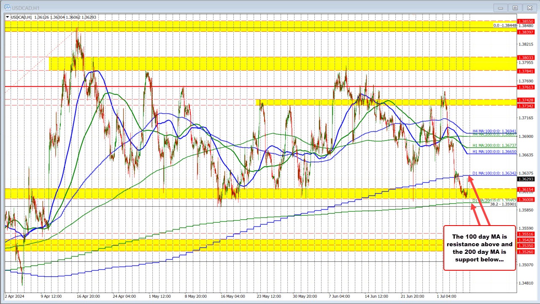540x304 pixels.
Task: Click the time axis label 9 Apr 12:00
Action: coord(50,296)
